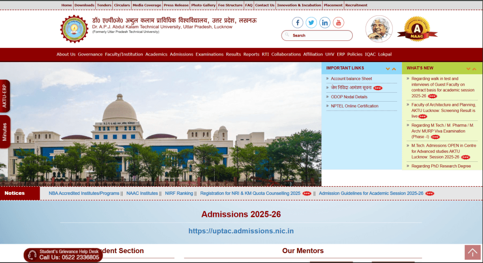Screen dimensions: 483x263
Task: Open Guest Faculty walk-in test notice
Action: click(x=442, y=87)
